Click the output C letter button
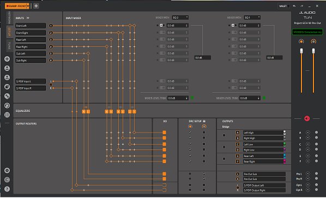 click(x=238, y=145)
